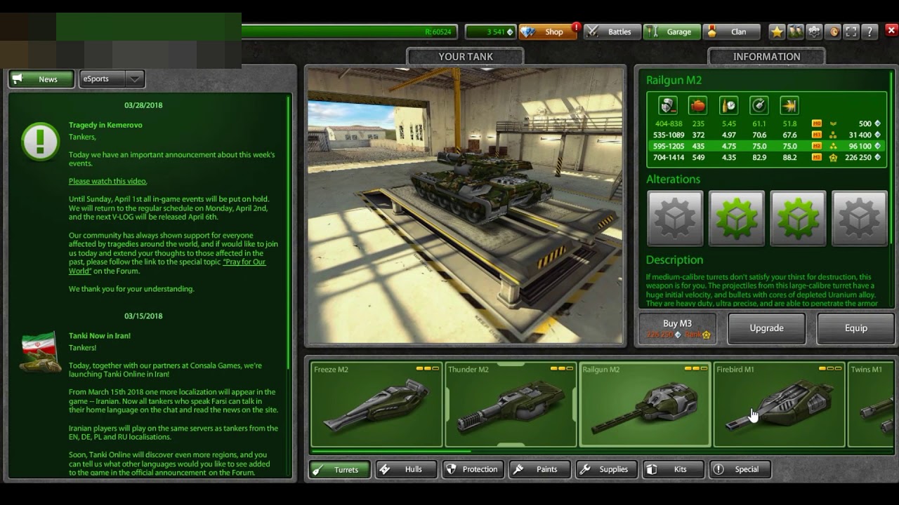Screen dimensions: 899x505
Task: Select the Thunder M2 turret card
Action: (511, 405)
